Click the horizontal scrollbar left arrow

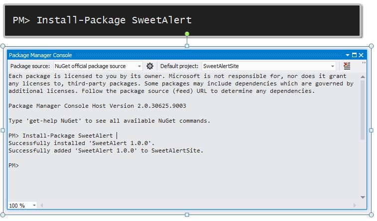tap(43, 206)
